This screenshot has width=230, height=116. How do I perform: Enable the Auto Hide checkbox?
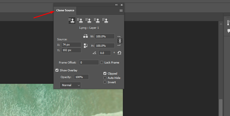coord(105,78)
